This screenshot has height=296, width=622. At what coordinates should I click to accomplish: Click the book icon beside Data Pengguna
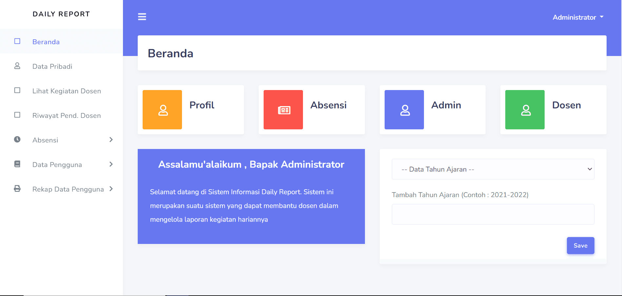tap(17, 164)
